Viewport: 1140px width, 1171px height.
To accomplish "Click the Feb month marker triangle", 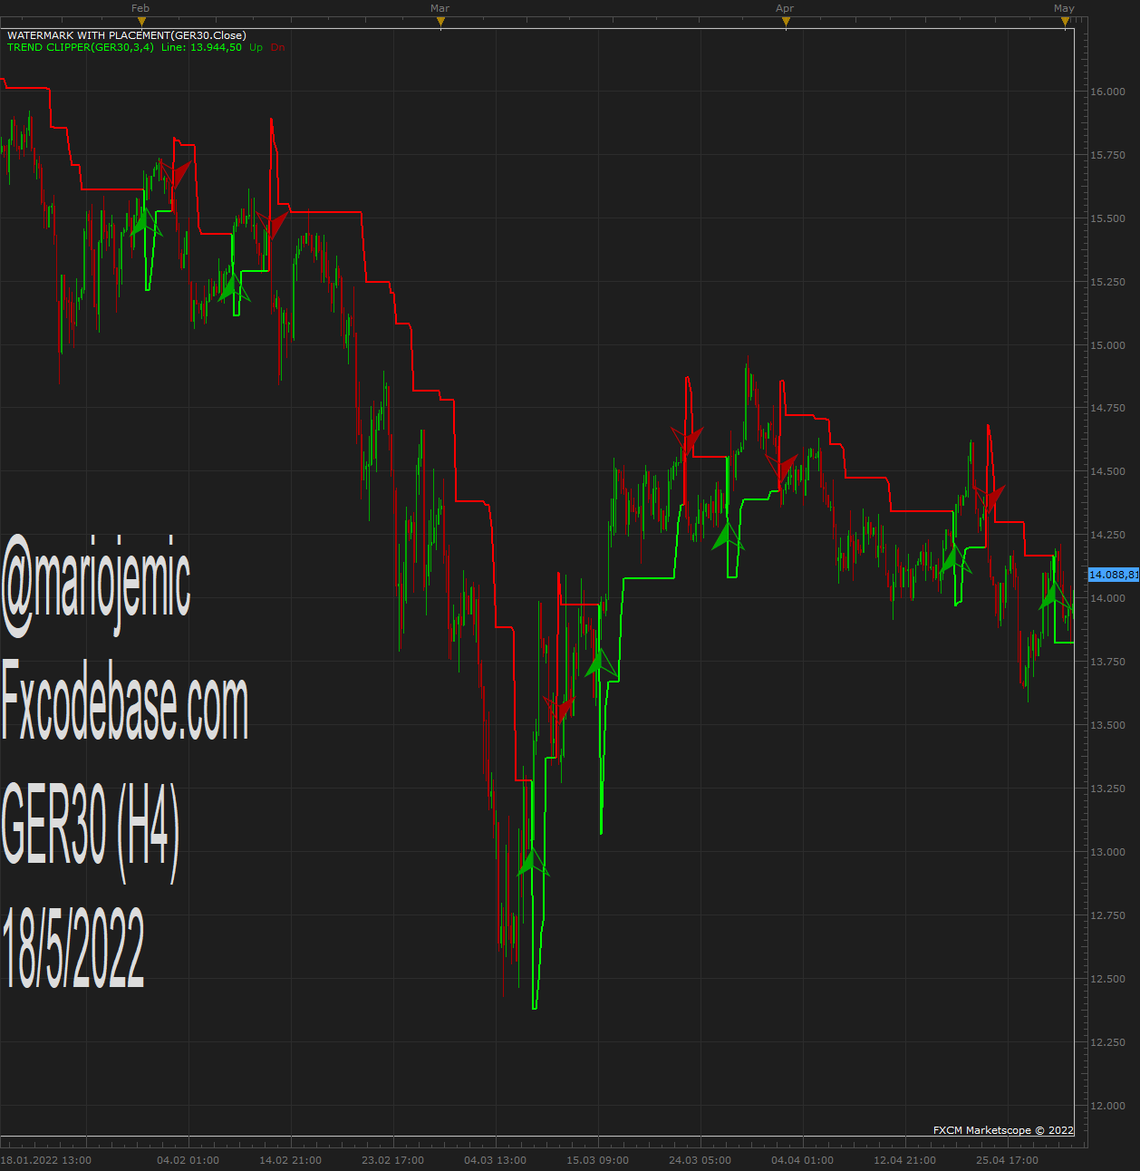I will 140,22.
